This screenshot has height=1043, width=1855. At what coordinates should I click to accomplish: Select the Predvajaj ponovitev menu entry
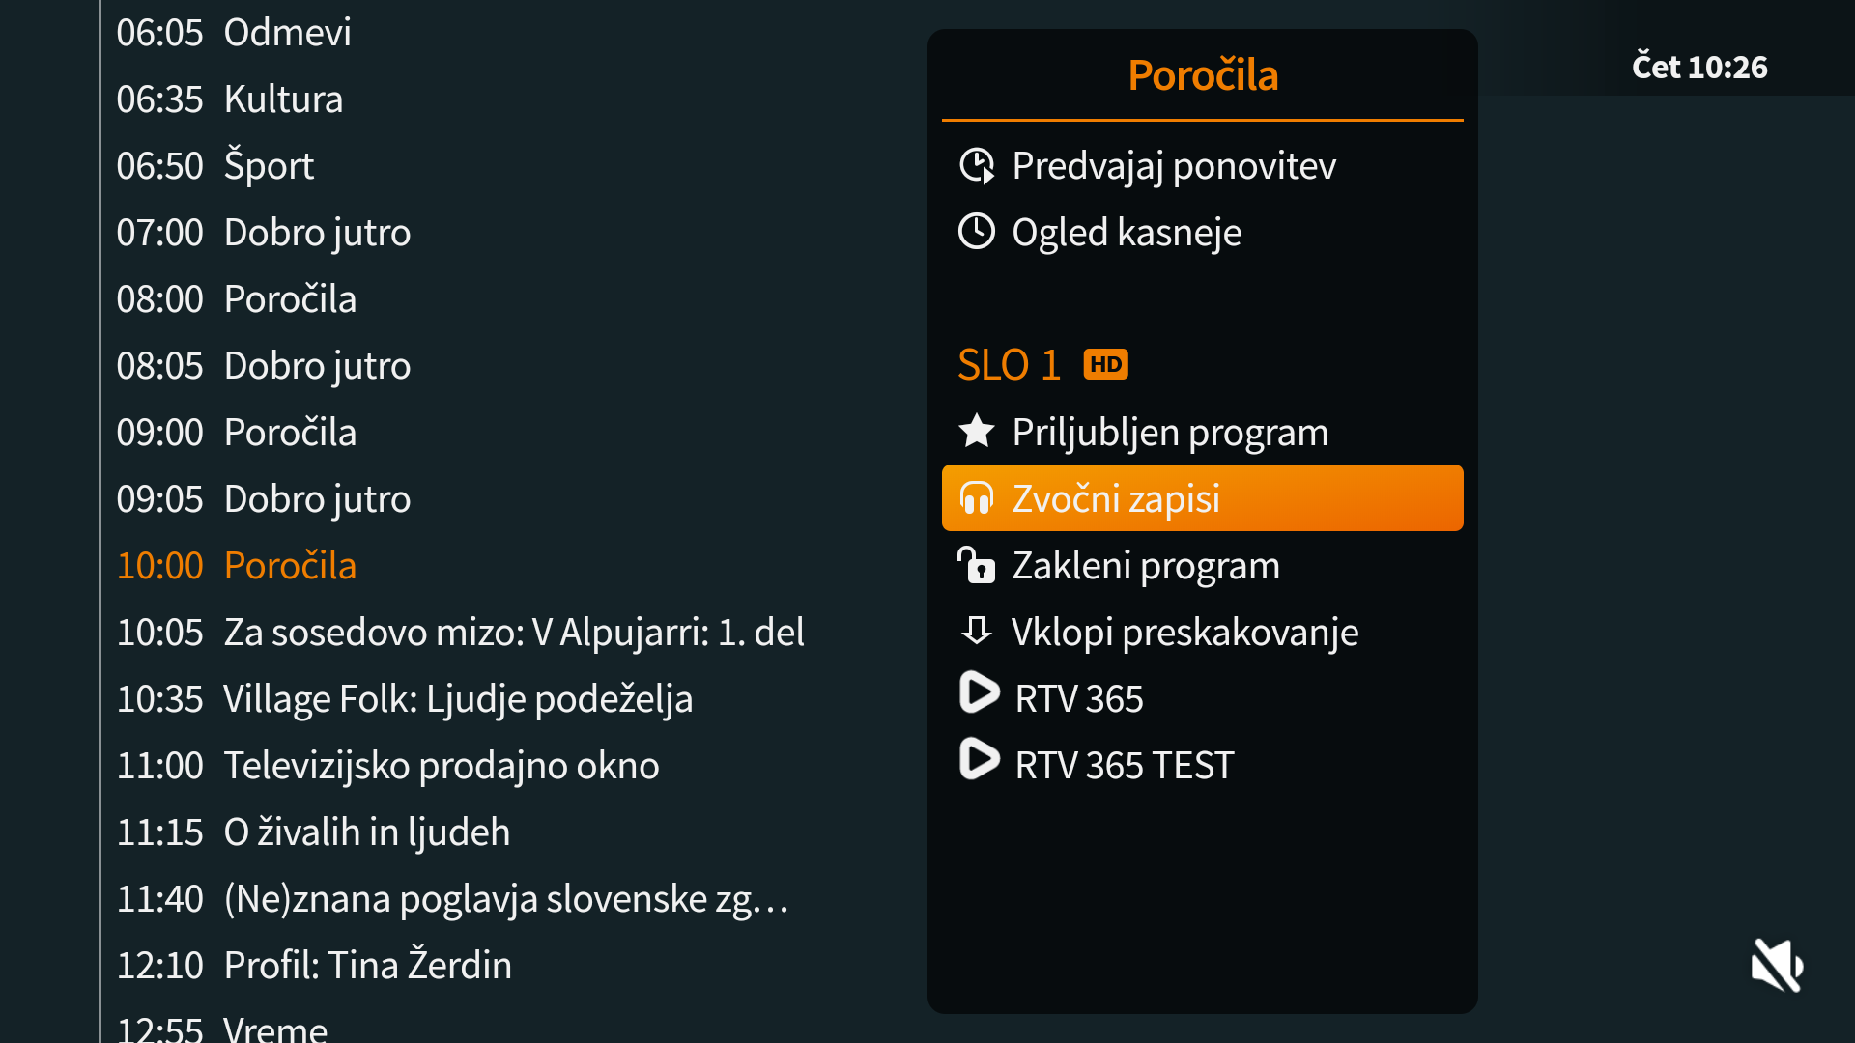(x=1174, y=166)
